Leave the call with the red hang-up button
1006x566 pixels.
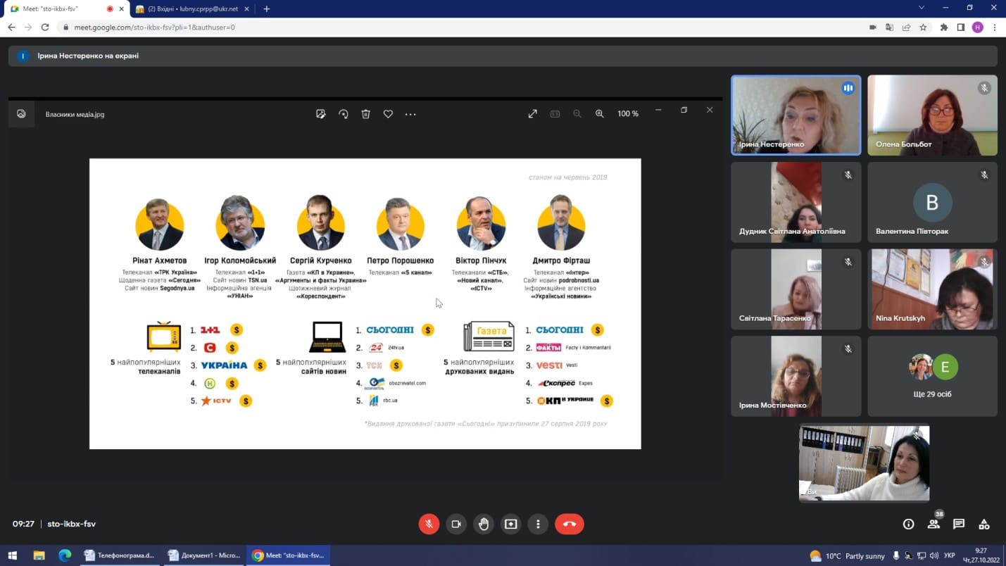(570, 524)
